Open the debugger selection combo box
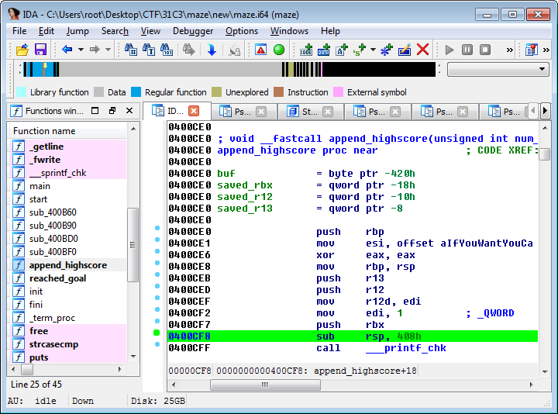Screen dimensions: 558x414 pyautogui.click(x=498, y=69)
